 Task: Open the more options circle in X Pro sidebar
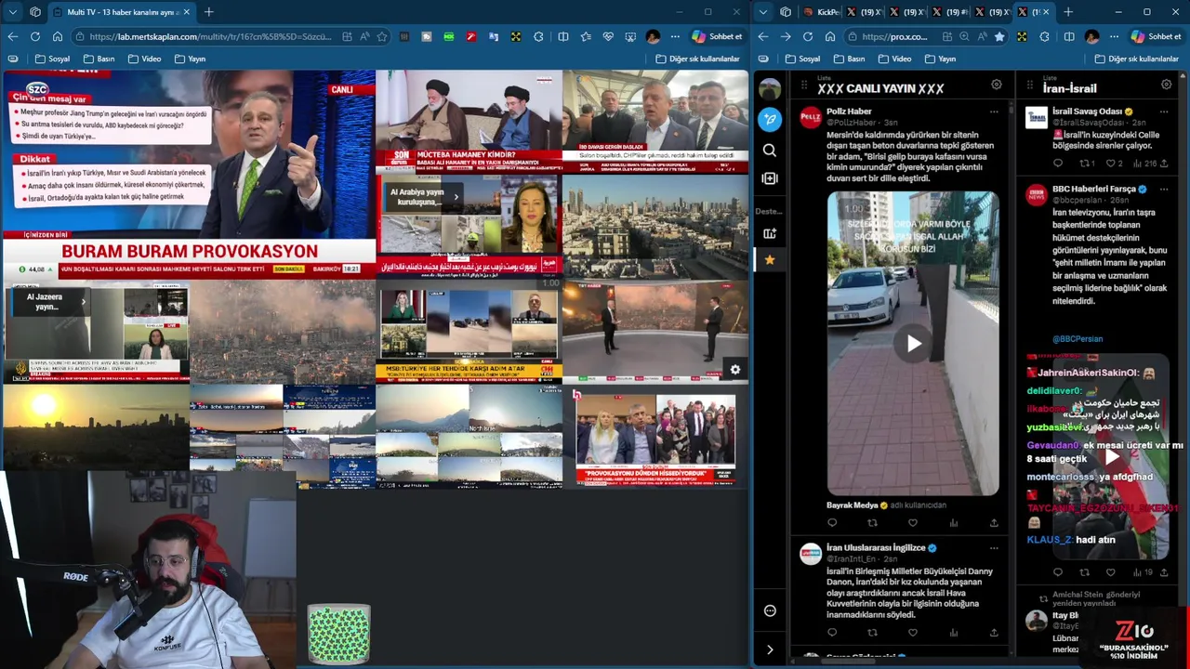tap(770, 610)
